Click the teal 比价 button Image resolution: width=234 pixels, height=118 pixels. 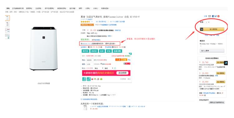(102, 51)
